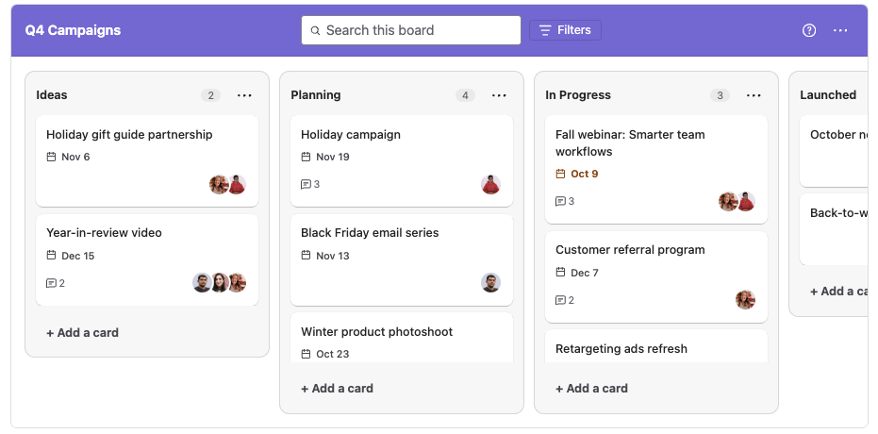Add a card to Planning list

pos(337,388)
